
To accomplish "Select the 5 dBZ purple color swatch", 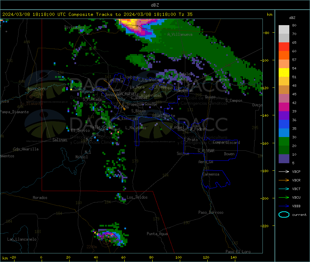I will [284, 159].
